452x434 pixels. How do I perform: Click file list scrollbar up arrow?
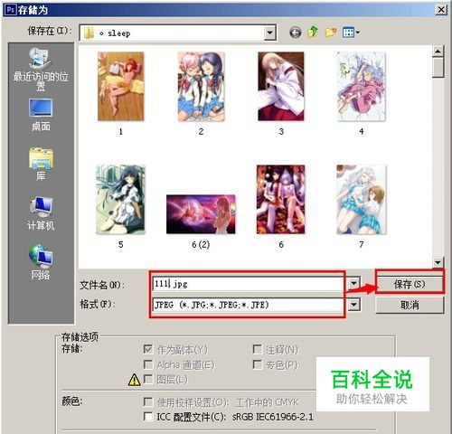(x=438, y=51)
